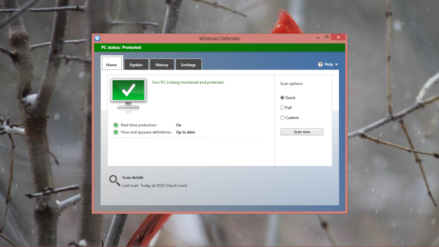Click the Scan details magnifying glass icon
The height and width of the screenshot is (247, 439).
114,181
